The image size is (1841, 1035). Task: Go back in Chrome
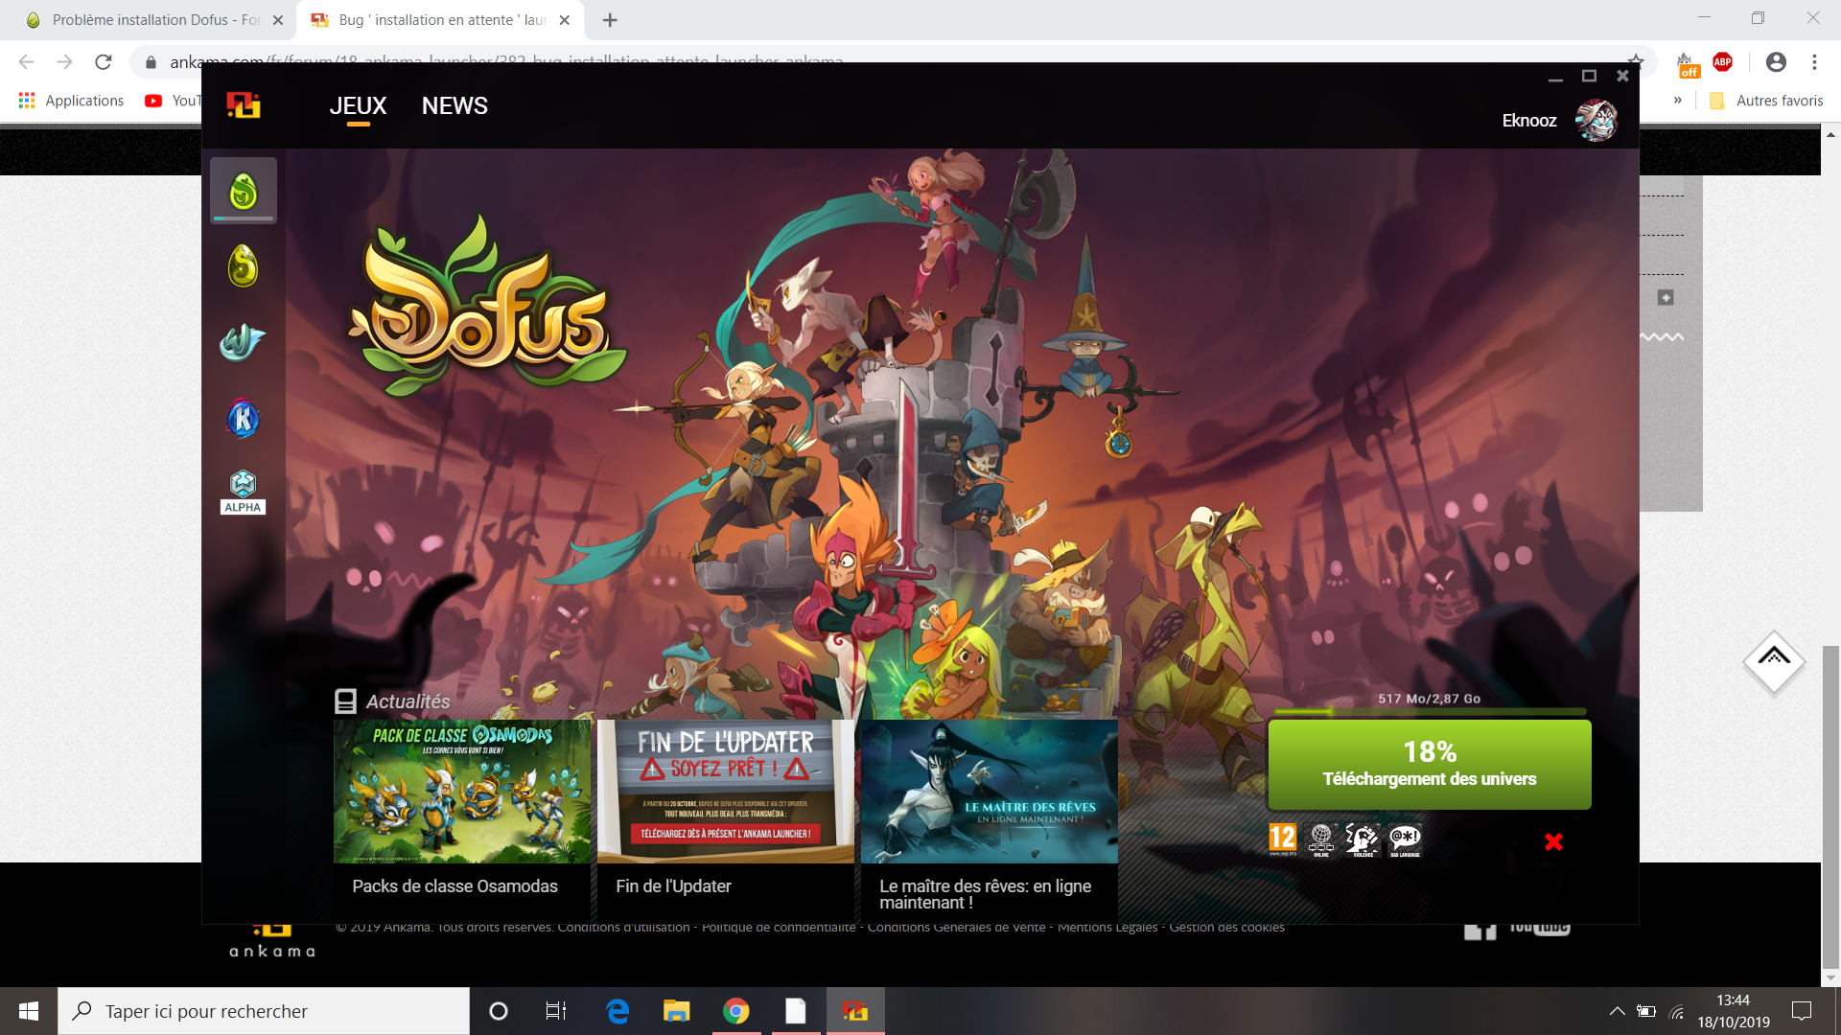[x=26, y=62]
